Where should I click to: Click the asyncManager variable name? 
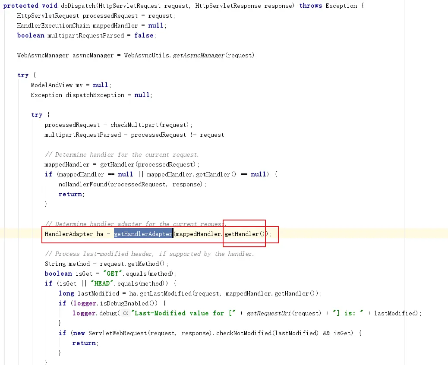point(93,55)
